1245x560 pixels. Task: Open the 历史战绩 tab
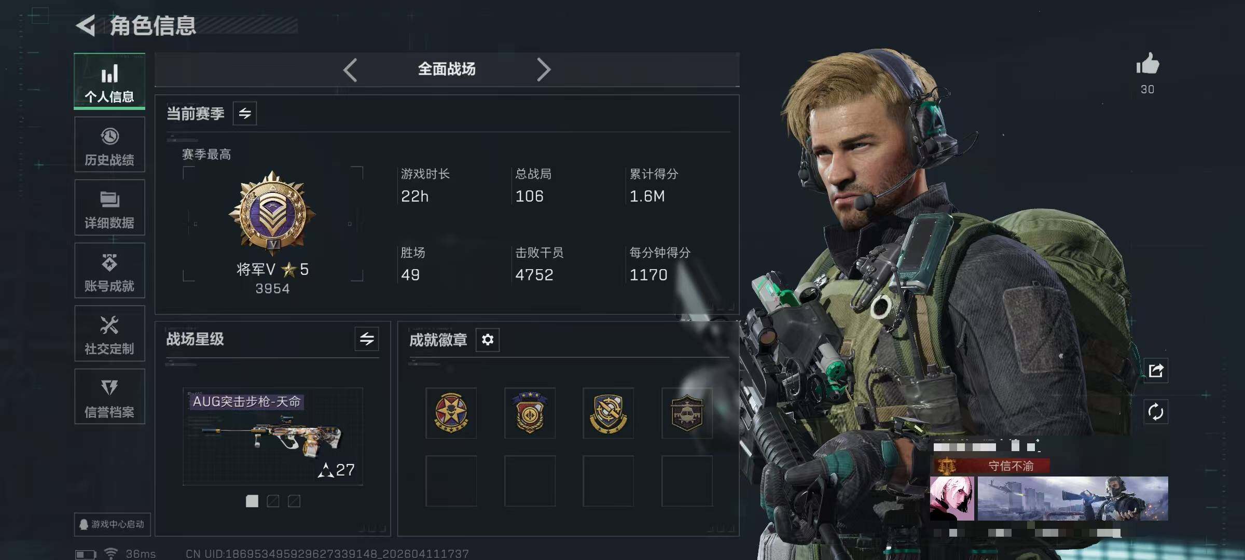[109, 145]
